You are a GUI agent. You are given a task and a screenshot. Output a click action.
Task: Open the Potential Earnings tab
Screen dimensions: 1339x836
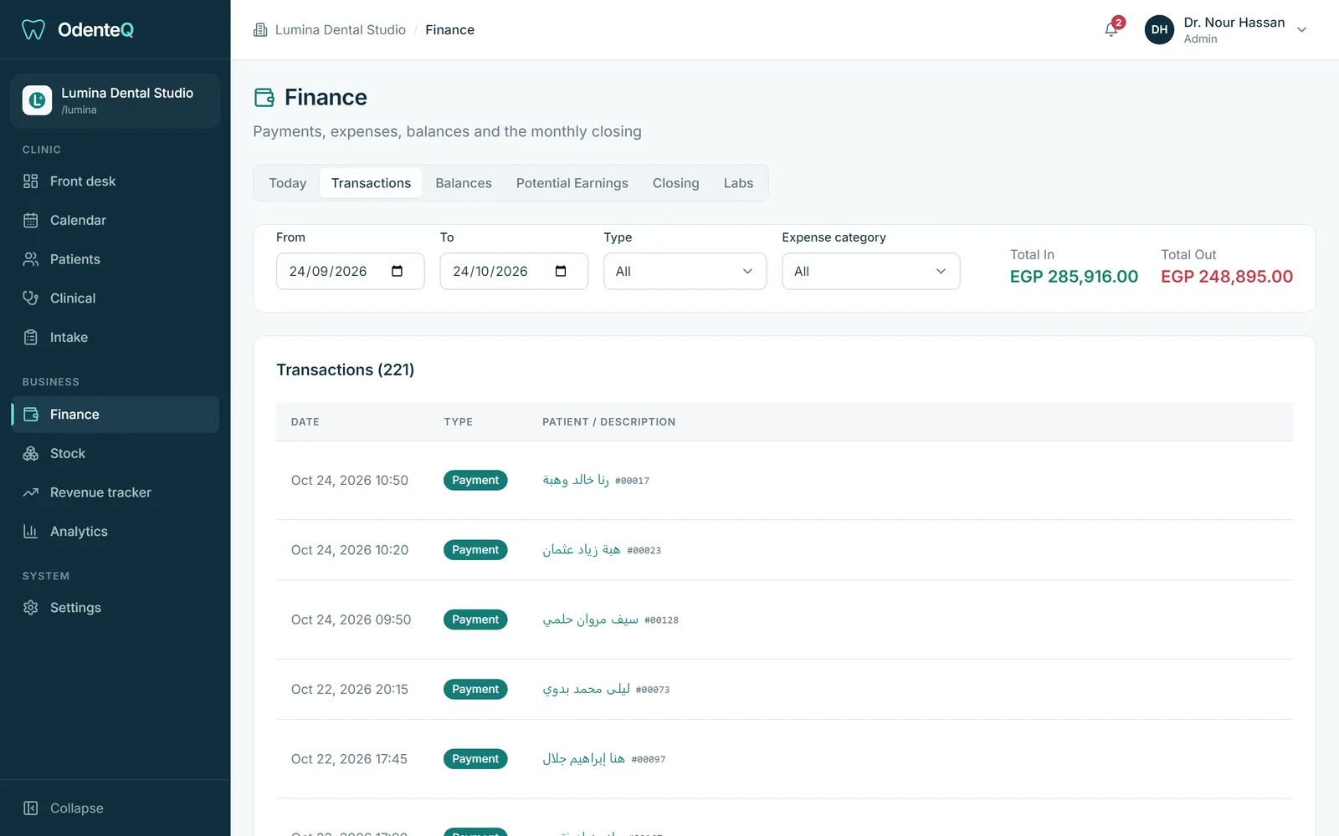click(x=572, y=183)
